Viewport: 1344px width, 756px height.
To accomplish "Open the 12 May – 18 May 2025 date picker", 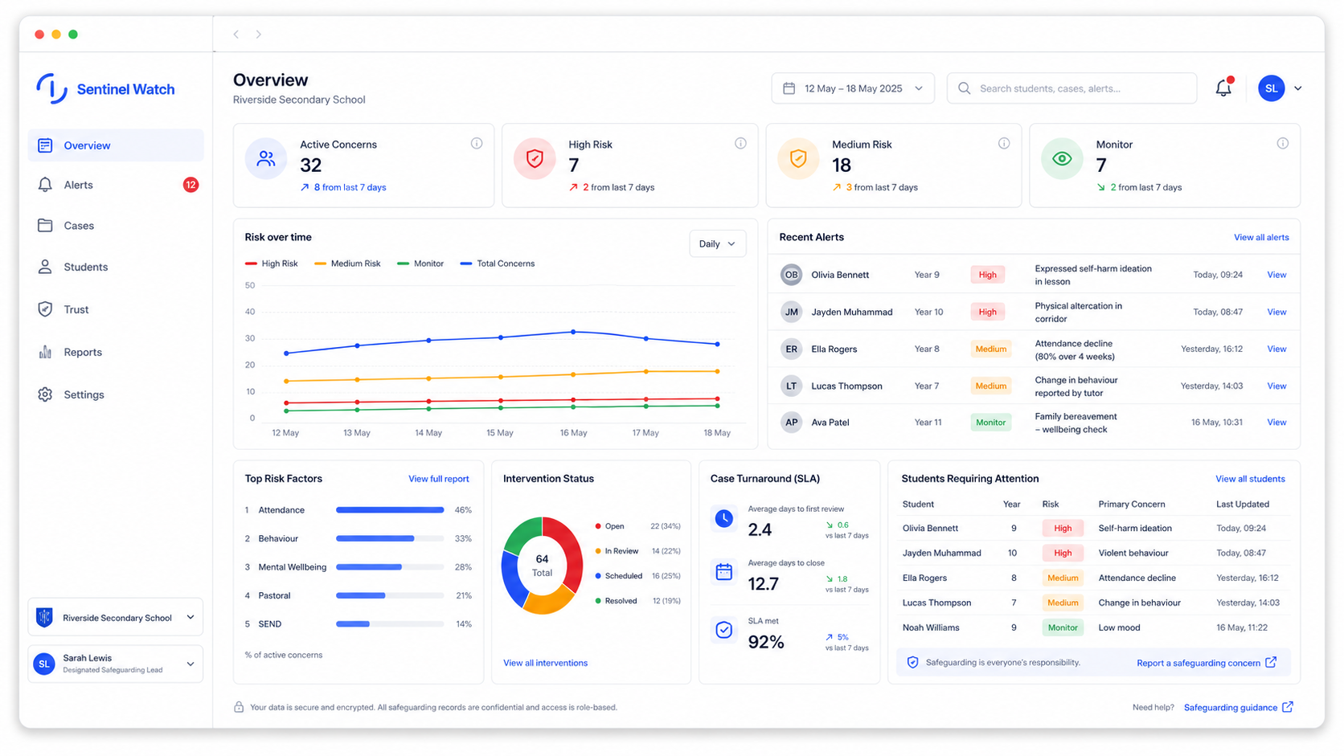I will click(x=853, y=88).
